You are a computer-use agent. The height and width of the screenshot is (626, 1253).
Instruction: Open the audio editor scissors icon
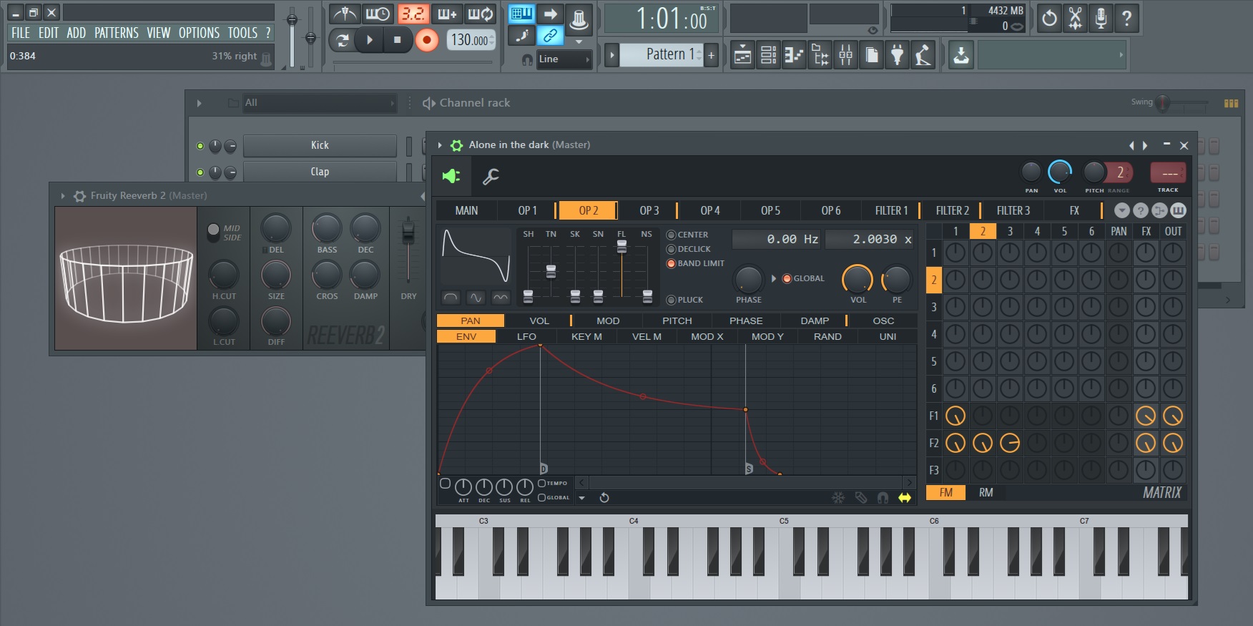click(1075, 19)
